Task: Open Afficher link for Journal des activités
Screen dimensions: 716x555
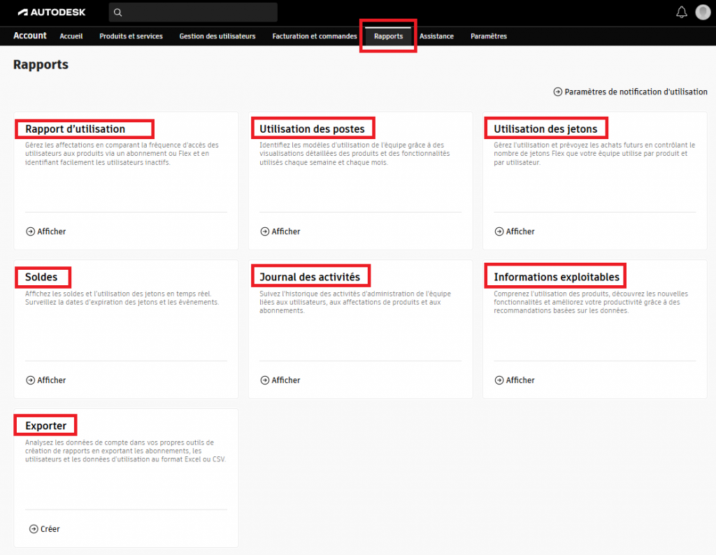Action: click(x=285, y=380)
